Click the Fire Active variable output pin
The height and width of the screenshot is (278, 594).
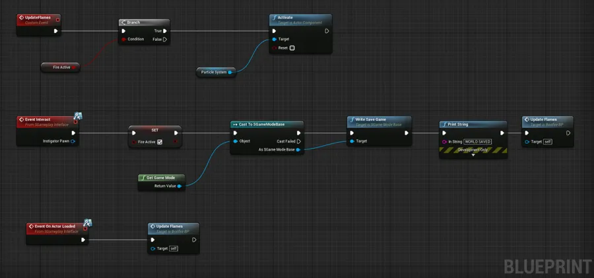[75, 67]
